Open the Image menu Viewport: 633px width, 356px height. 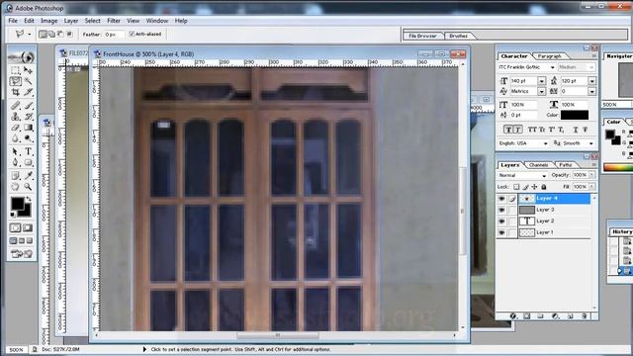(x=48, y=21)
